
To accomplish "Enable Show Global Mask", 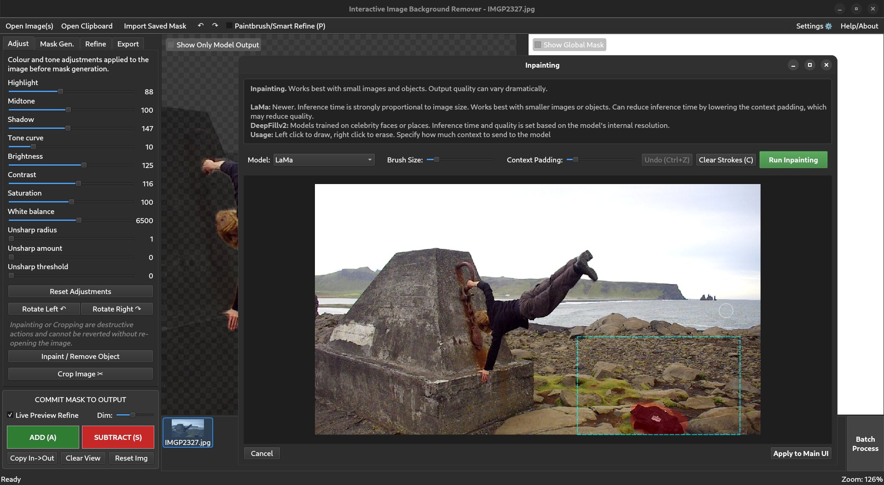I will click(x=538, y=45).
